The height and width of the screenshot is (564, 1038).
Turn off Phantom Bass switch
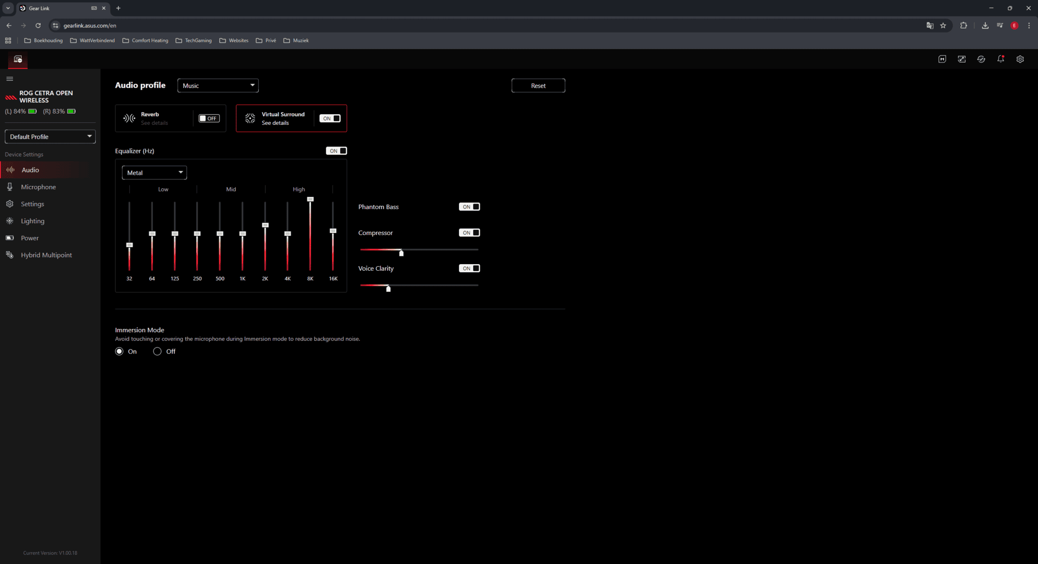469,207
